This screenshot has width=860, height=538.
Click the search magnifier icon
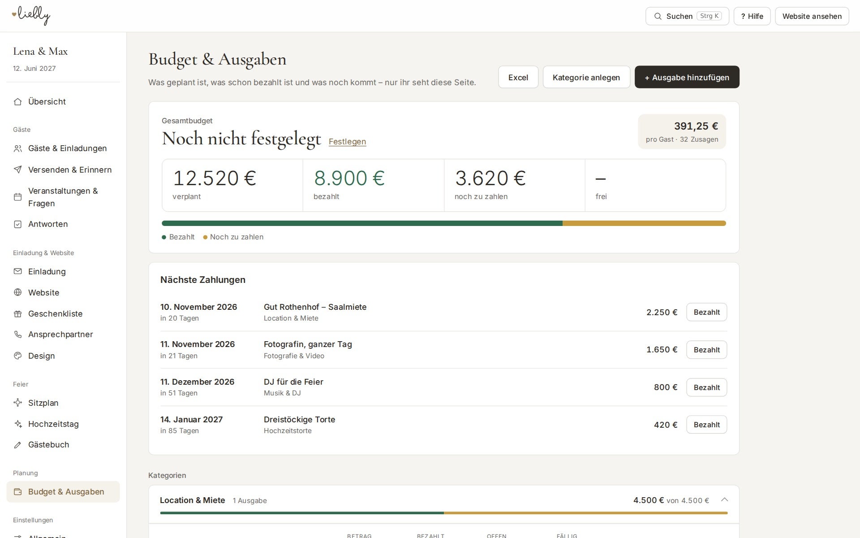tap(658, 16)
